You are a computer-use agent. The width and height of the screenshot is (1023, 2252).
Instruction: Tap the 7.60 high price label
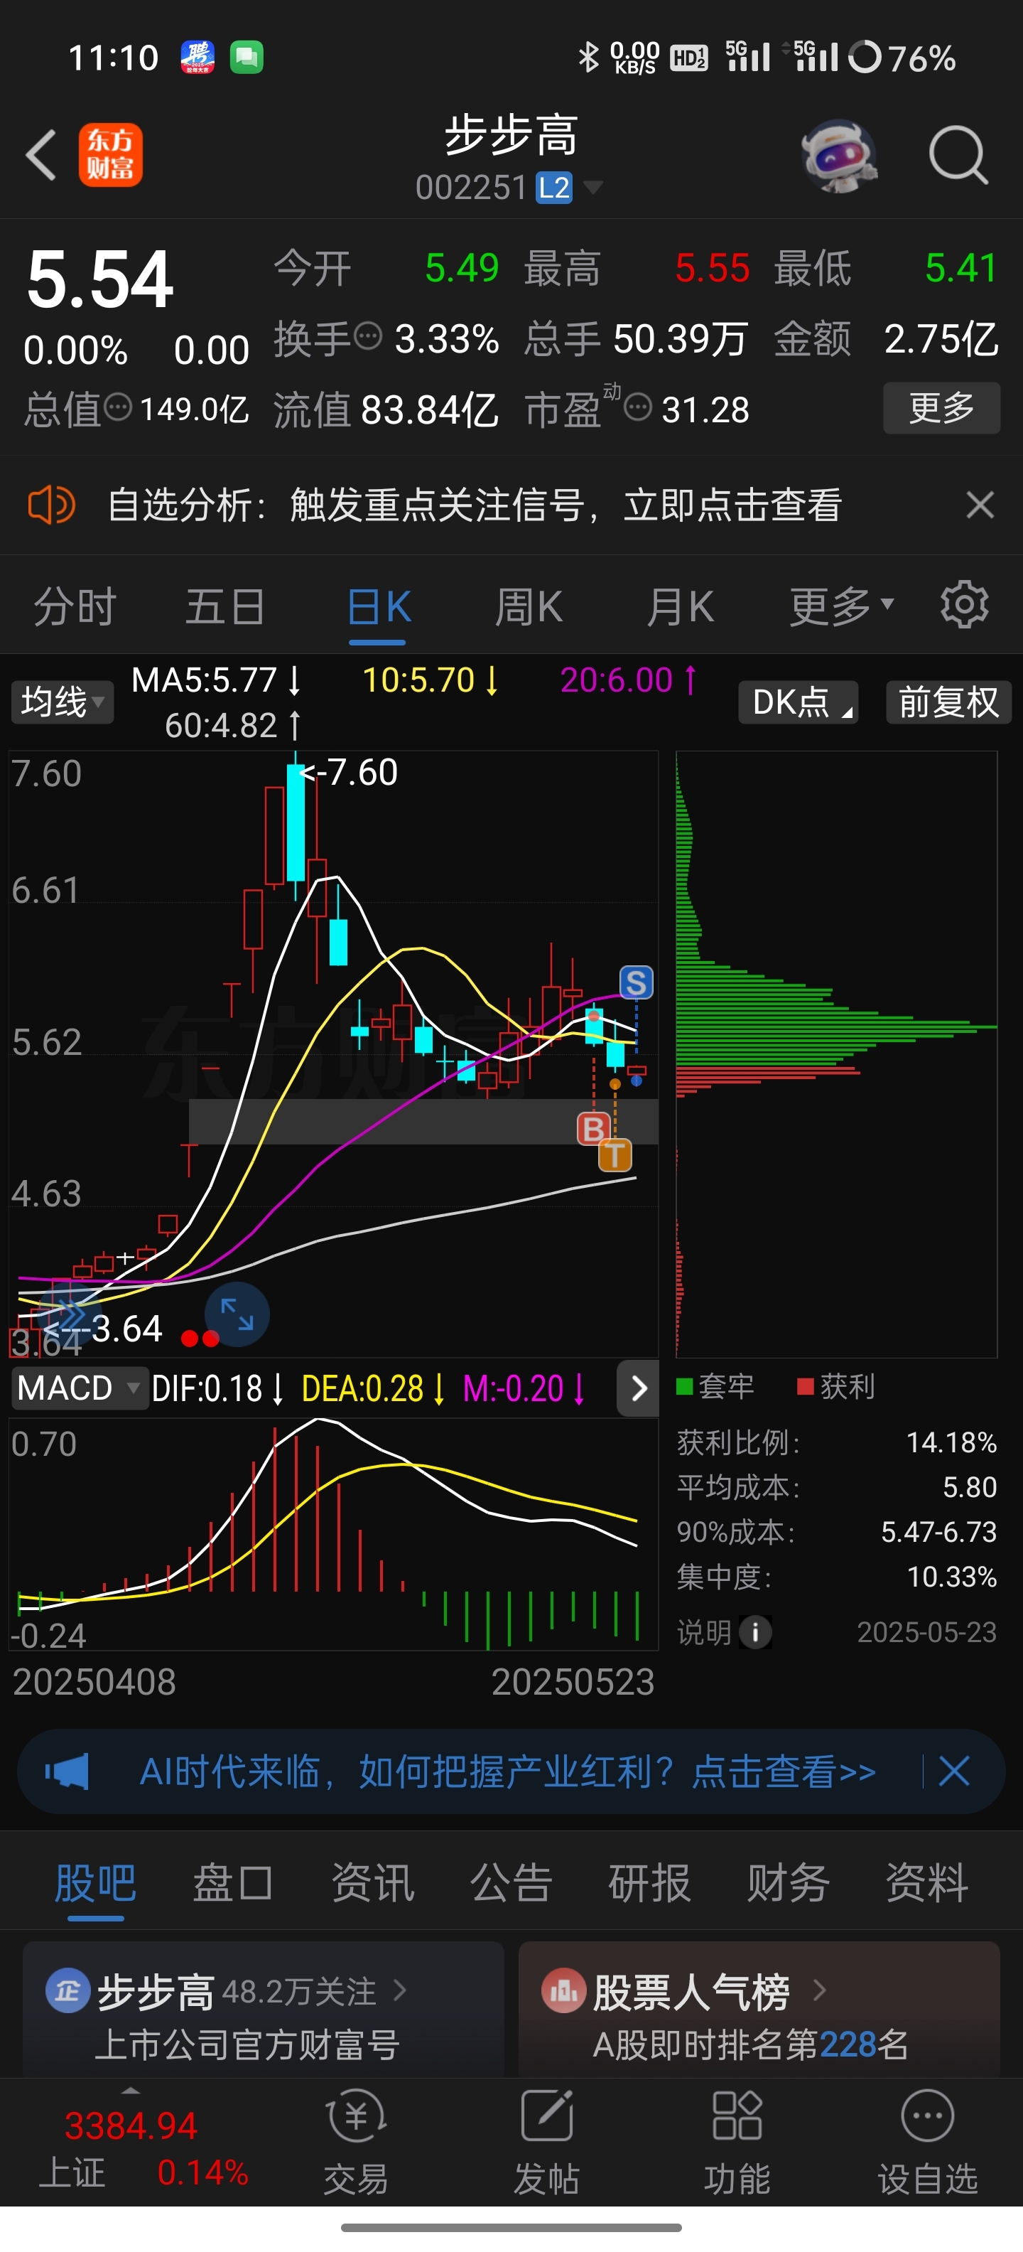(x=349, y=772)
